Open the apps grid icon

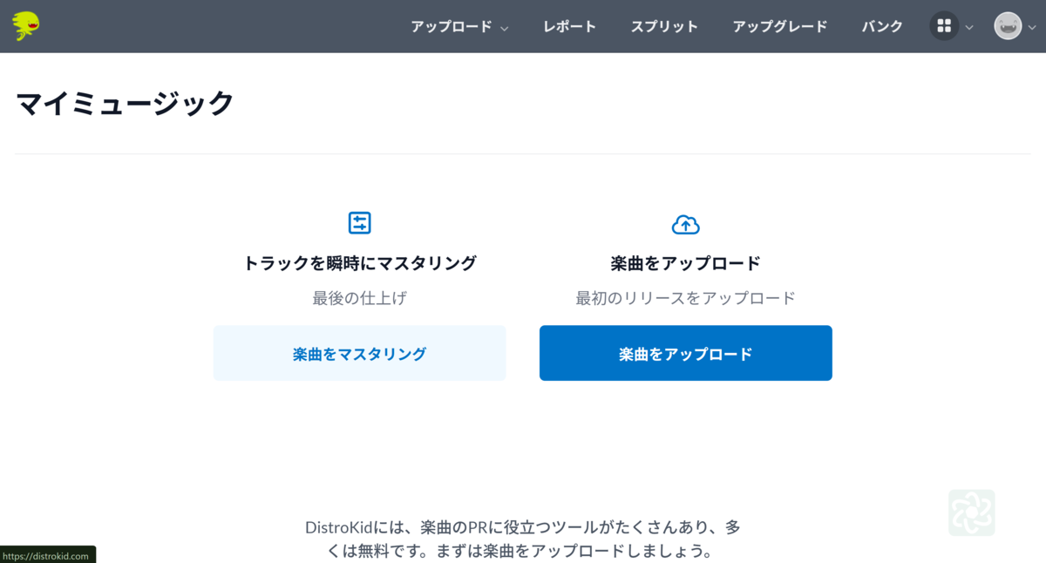944,26
